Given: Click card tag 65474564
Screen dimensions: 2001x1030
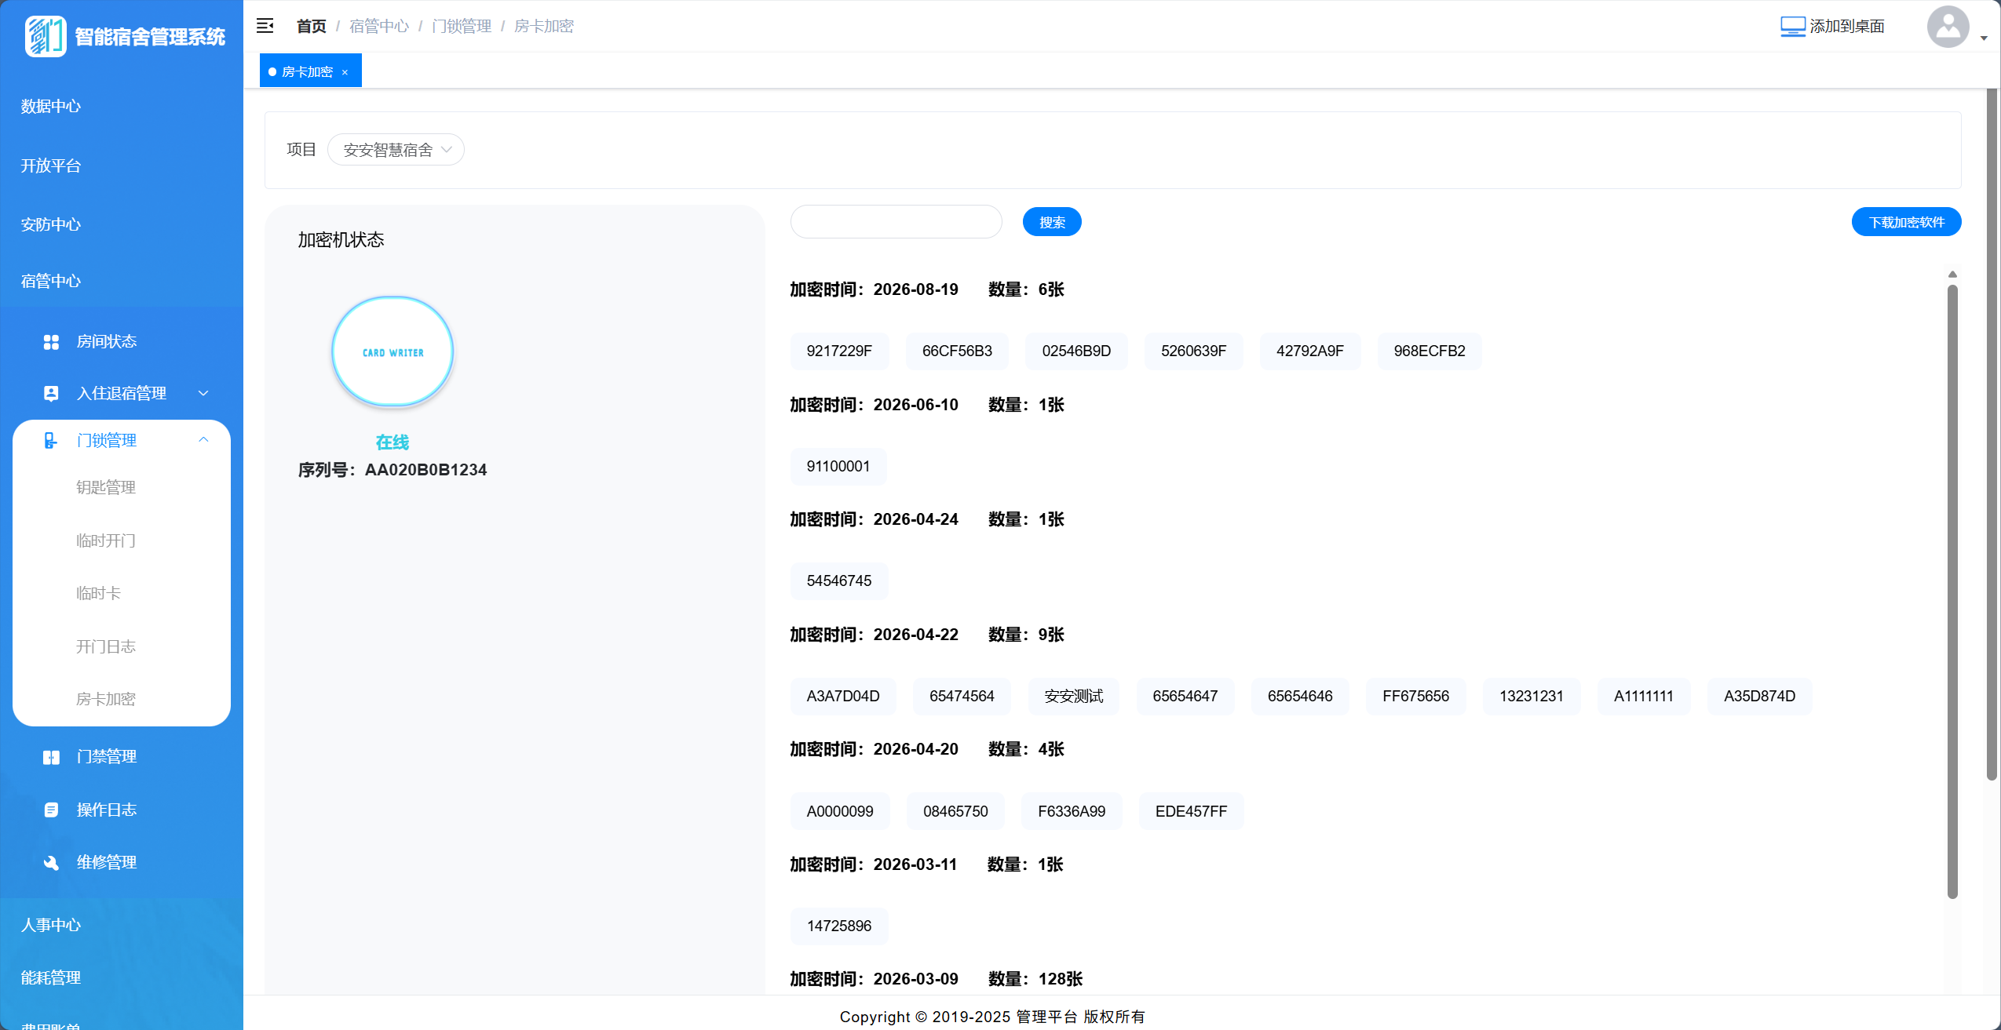Looking at the screenshot, I should (x=962, y=696).
